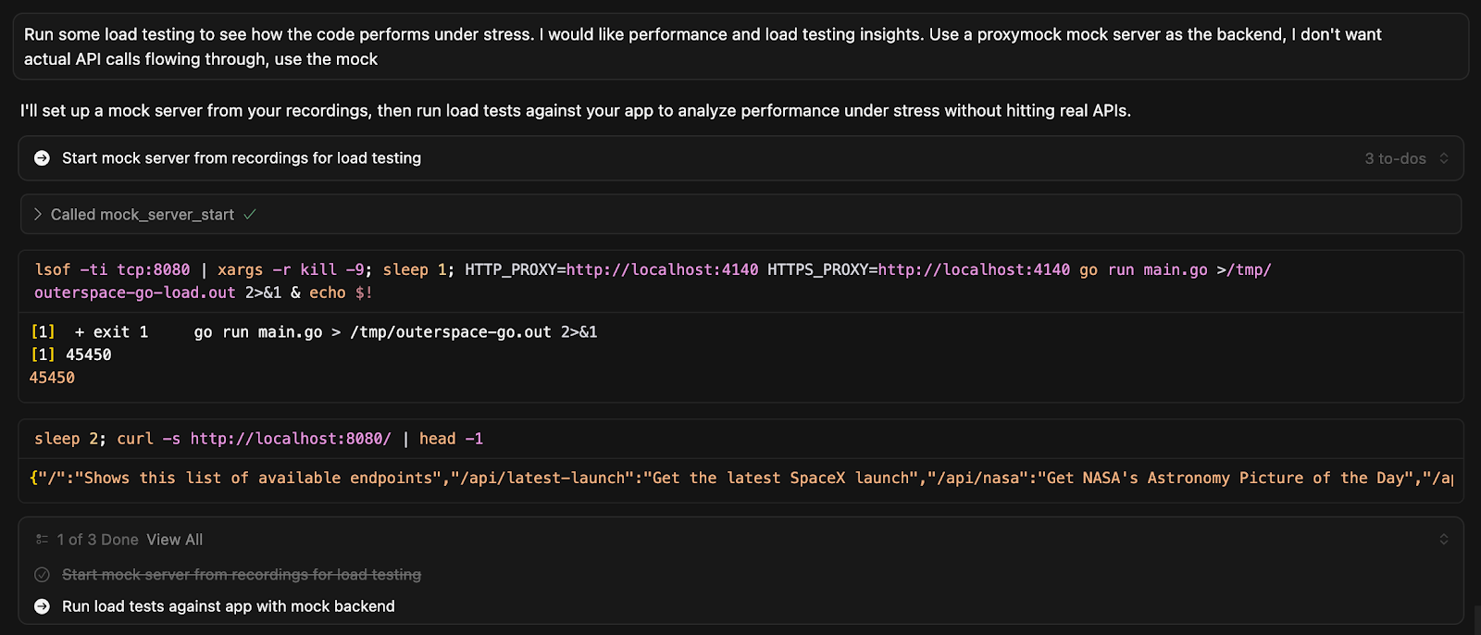This screenshot has width=1481, height=635.
Task: Click the "View All" link
Action: point(174,540)
